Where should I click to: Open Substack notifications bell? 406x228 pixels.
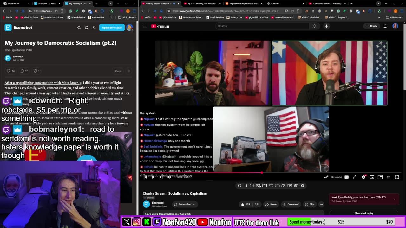pyautogui.click(x=94, y=28)
